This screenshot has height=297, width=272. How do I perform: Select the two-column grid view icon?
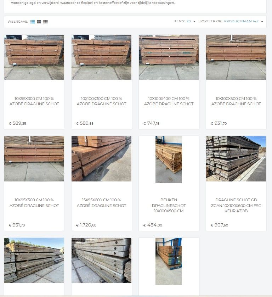coord(39,22)
